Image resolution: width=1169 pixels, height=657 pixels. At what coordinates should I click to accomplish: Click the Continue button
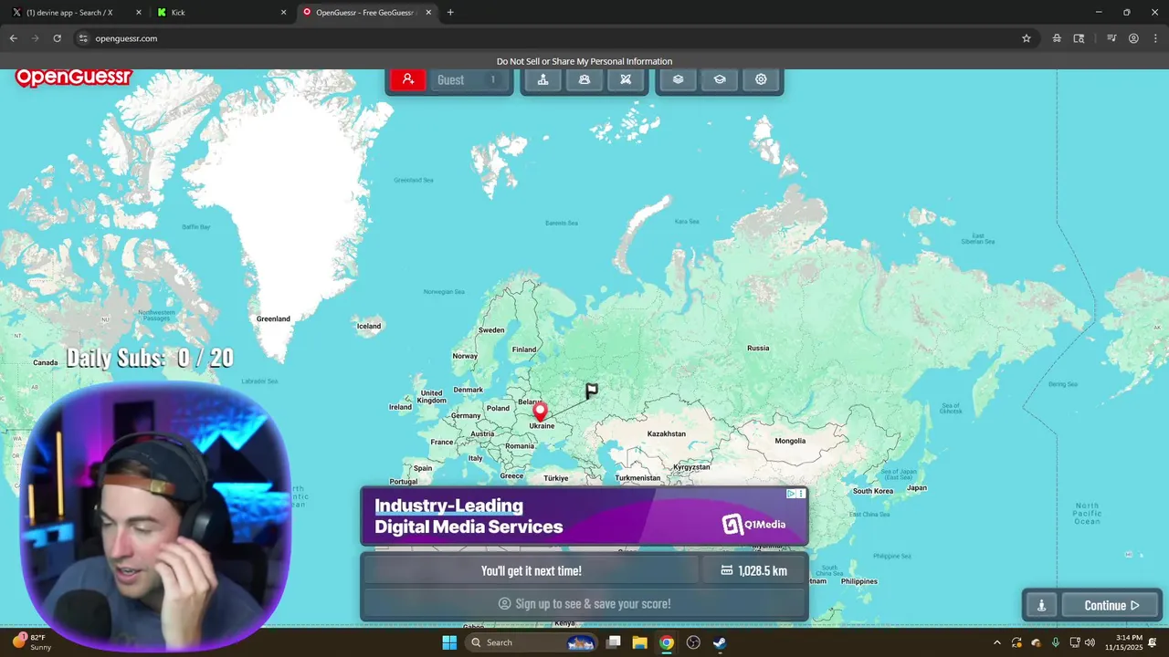click(1111, 605)
